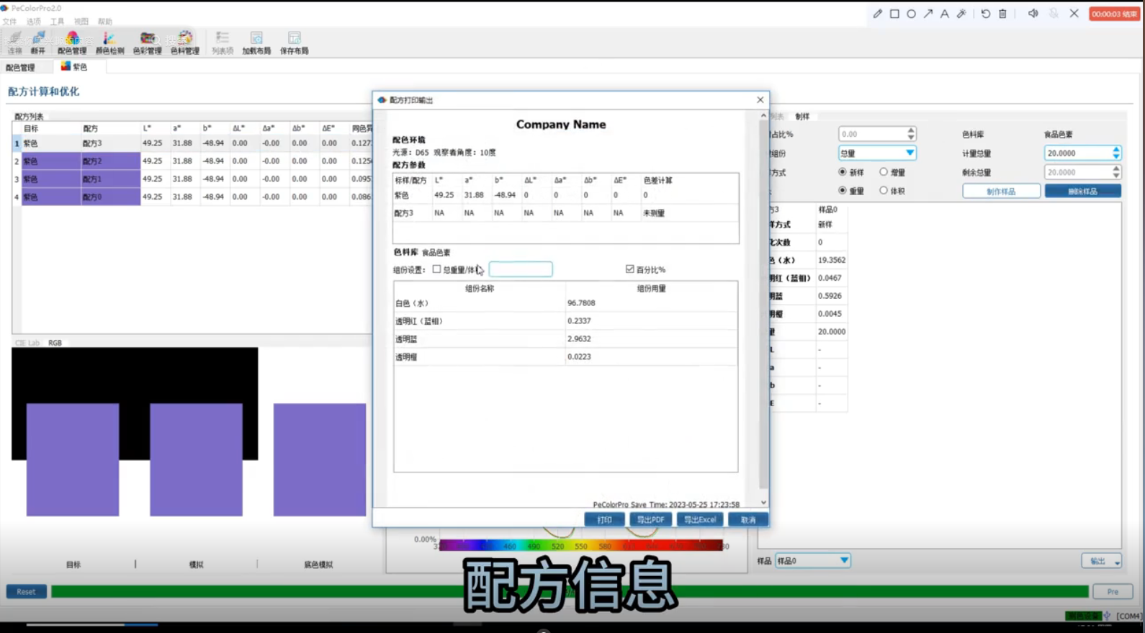Screen dimensions: 1145x633
Task: Click the 剩余总量 stepper arrows
Action: point(1116,172)
